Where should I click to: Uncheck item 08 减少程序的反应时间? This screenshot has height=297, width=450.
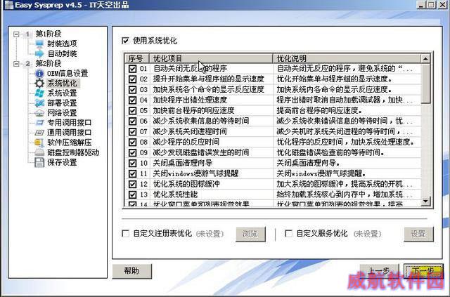[132, 143]
